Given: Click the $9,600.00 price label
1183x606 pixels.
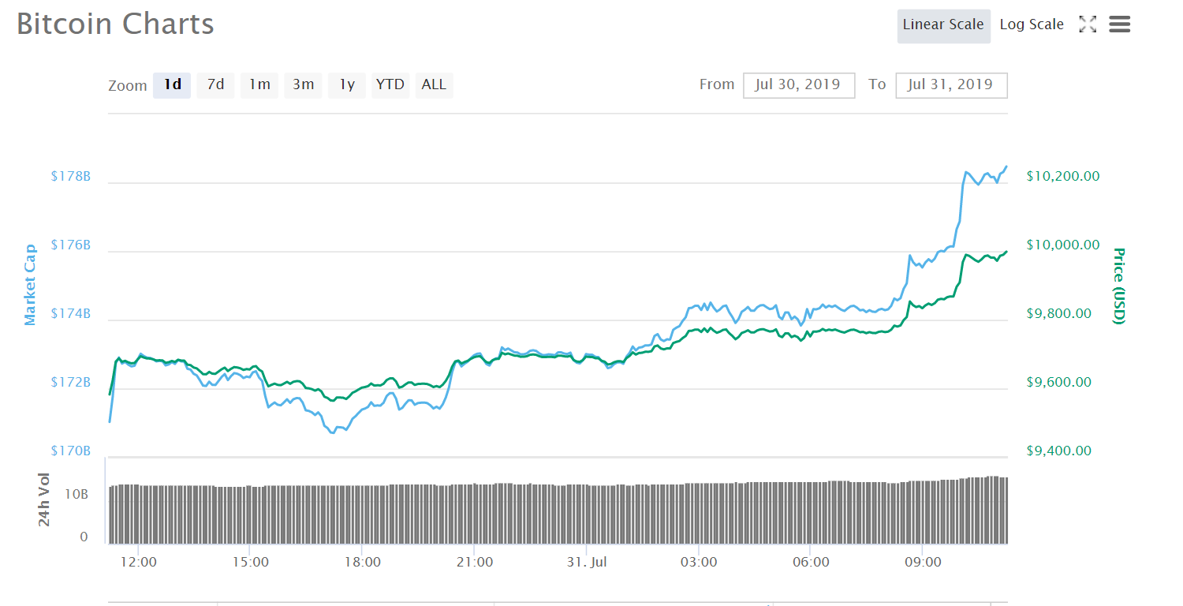Looking at the screenshot, I should 1059,383.
